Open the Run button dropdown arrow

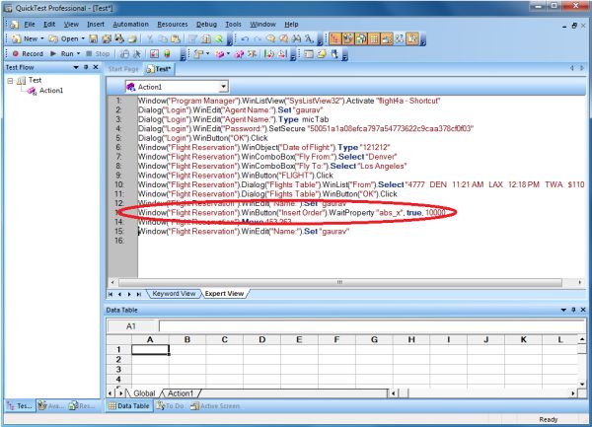point(79,54)
